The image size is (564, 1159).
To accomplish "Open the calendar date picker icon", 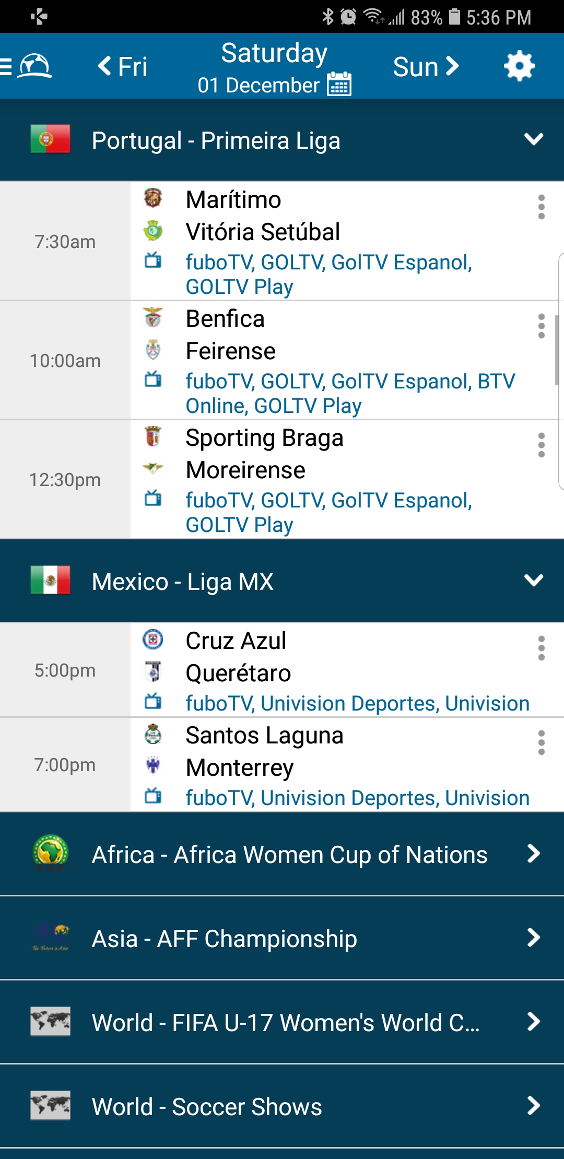I will point(339,84).
